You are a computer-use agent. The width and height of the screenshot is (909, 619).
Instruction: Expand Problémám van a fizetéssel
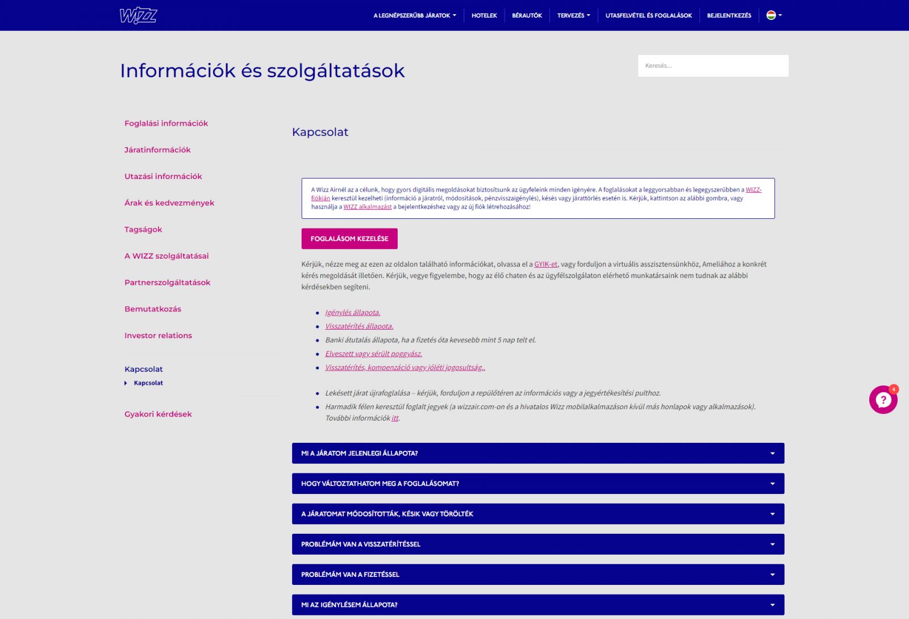[x=538, y=575]
